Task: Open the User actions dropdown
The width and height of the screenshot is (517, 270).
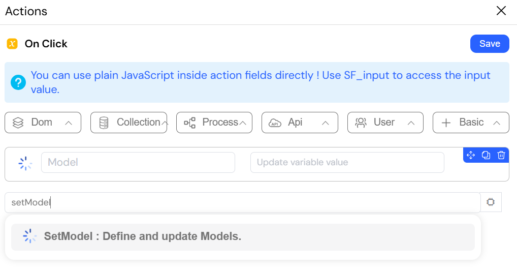Action: pos(385,123)
